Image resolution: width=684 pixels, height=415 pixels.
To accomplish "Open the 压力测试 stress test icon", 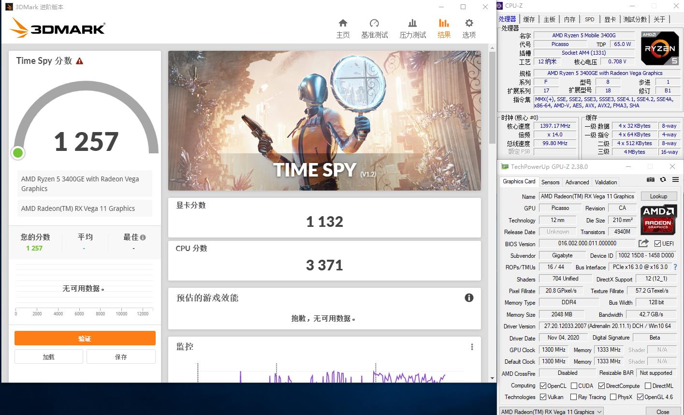I will click(412, 23).
